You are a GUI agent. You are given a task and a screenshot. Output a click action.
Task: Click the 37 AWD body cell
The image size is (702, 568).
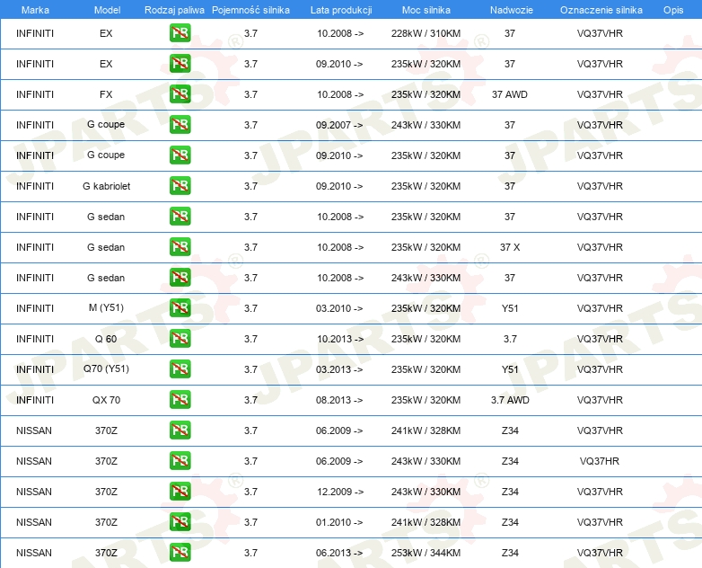click(510, 94)
